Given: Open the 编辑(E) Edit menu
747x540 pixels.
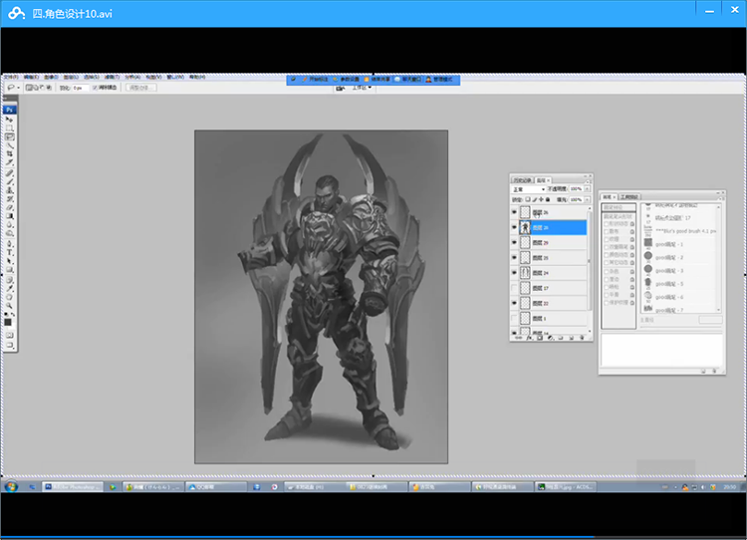Looking at the screenshot, I should point(31,77).
